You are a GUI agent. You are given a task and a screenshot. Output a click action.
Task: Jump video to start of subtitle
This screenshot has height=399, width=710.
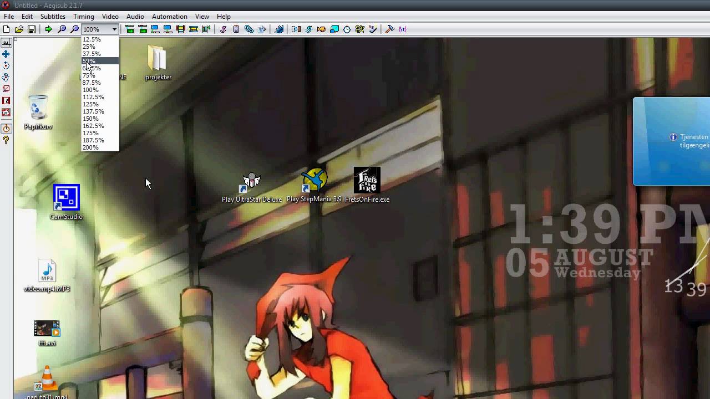(x=130, y=29)
